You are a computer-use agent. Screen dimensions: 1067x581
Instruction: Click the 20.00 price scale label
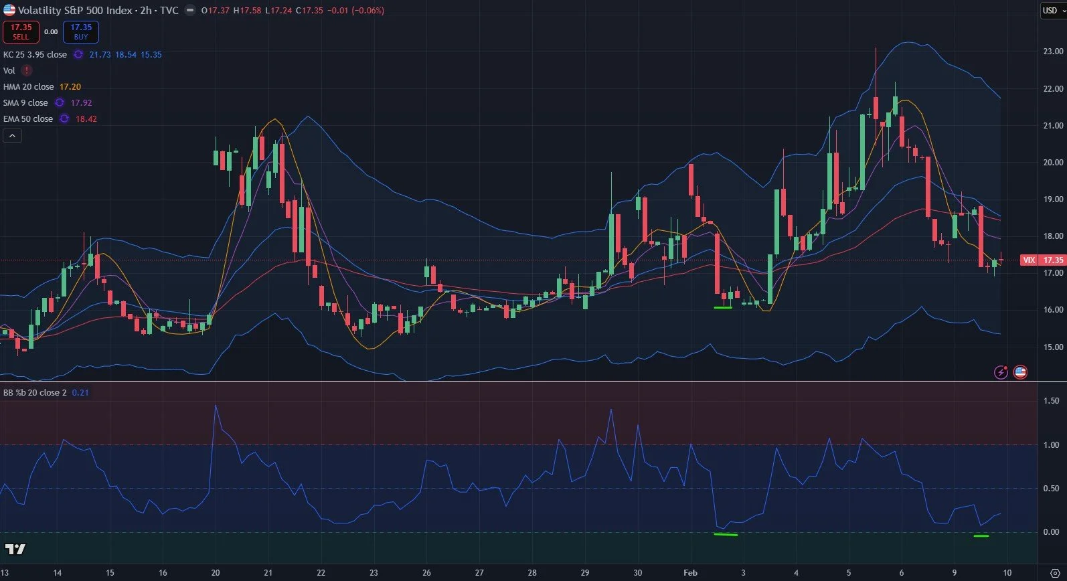click(x=1053, y=162)
